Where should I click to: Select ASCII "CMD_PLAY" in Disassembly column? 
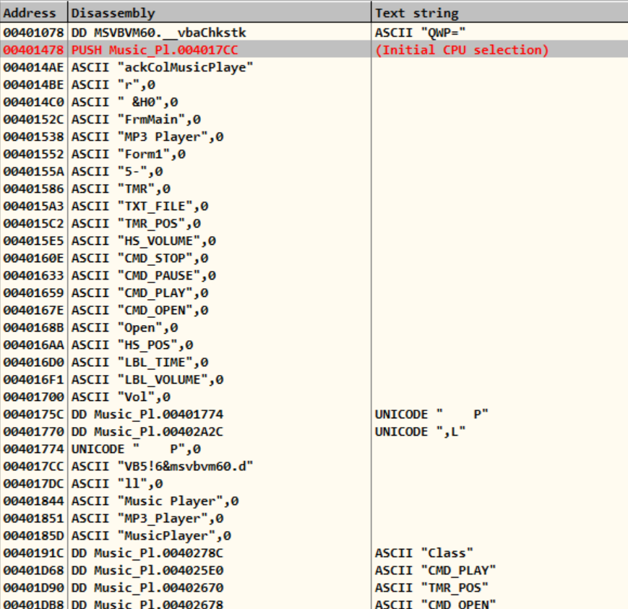coord(139,293)
